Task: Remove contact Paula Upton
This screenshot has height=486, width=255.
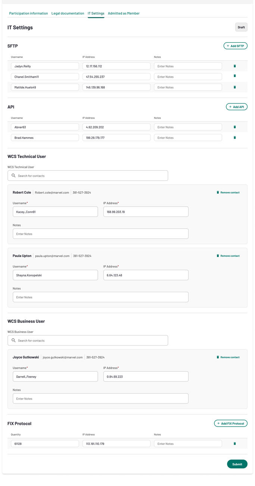Action: pos(228,256)
